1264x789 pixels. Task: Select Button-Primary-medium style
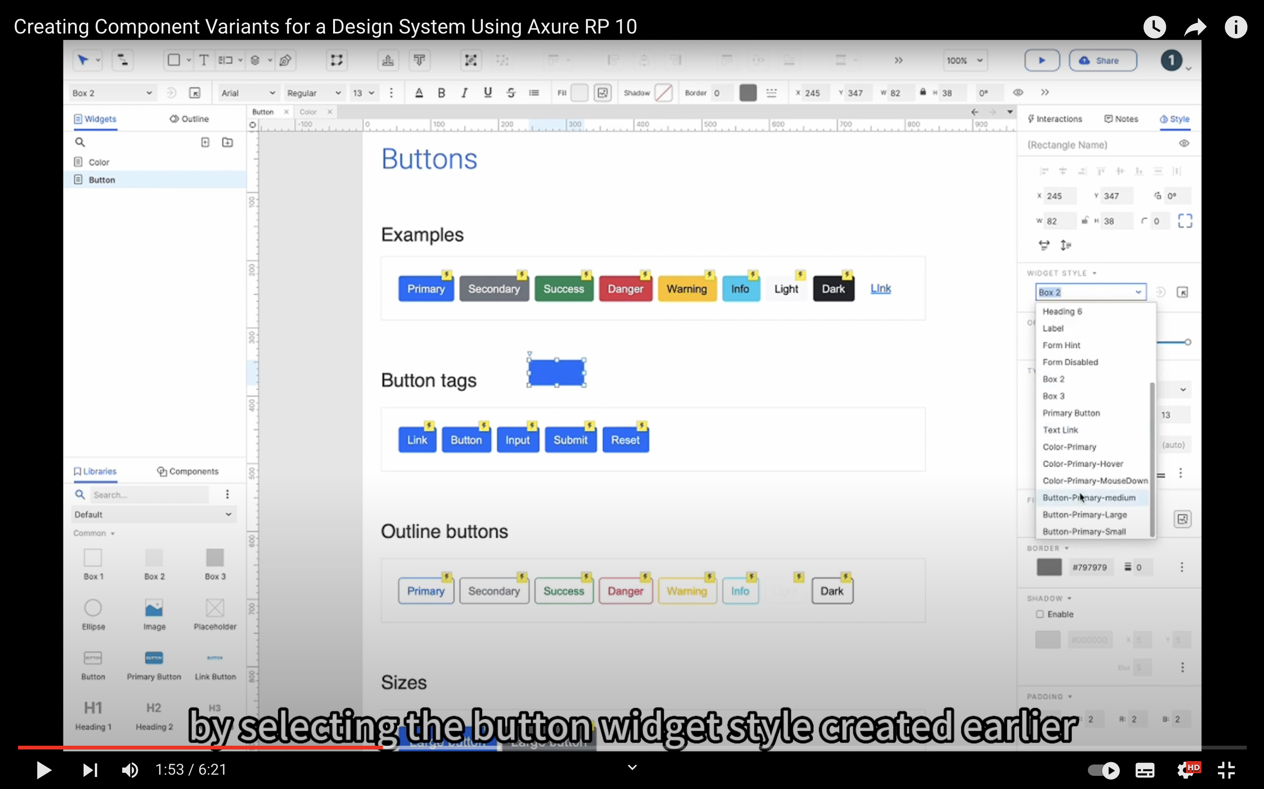coord(1088,497)
